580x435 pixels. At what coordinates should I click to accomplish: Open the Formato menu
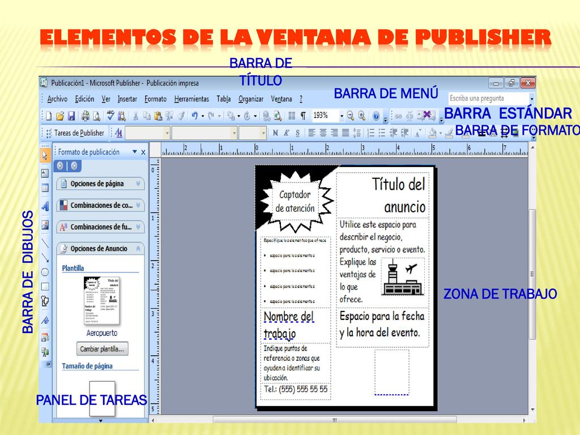(x=155, y=99)
